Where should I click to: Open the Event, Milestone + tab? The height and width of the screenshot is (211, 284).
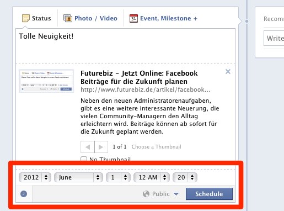click(163, 18)
